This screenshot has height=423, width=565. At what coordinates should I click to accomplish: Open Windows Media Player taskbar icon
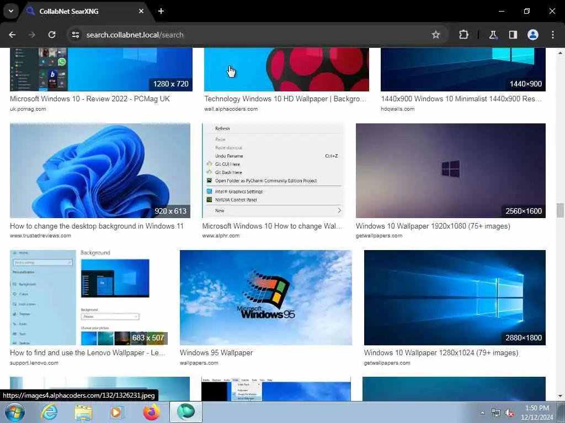(117, 412)
